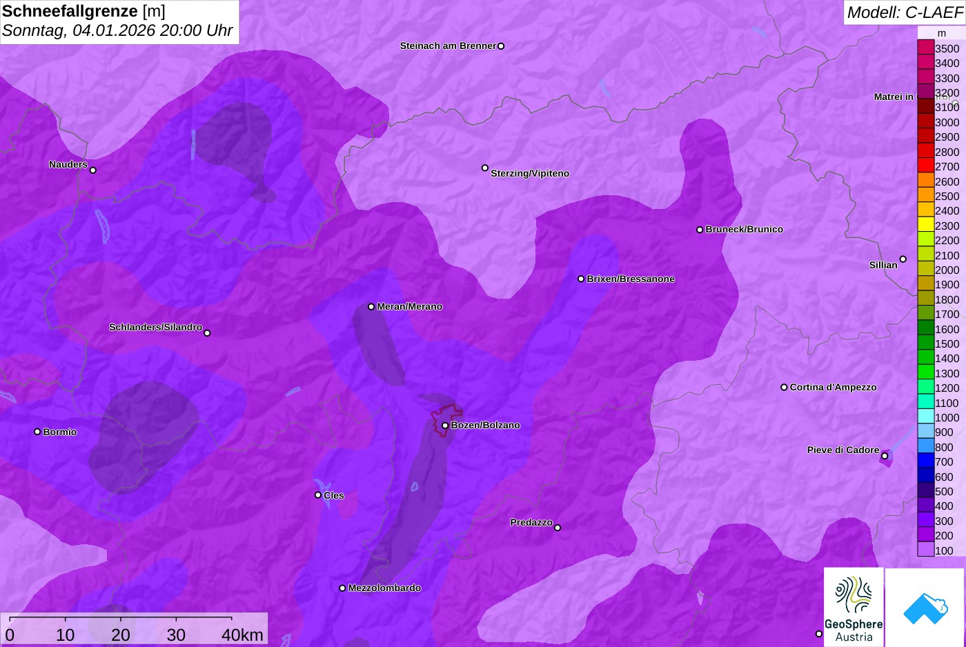This screenshot has width=966, height=647.
Task: Click the GeoSphere Austria logo
Action: pyautogui.click(x=854, y=607)
